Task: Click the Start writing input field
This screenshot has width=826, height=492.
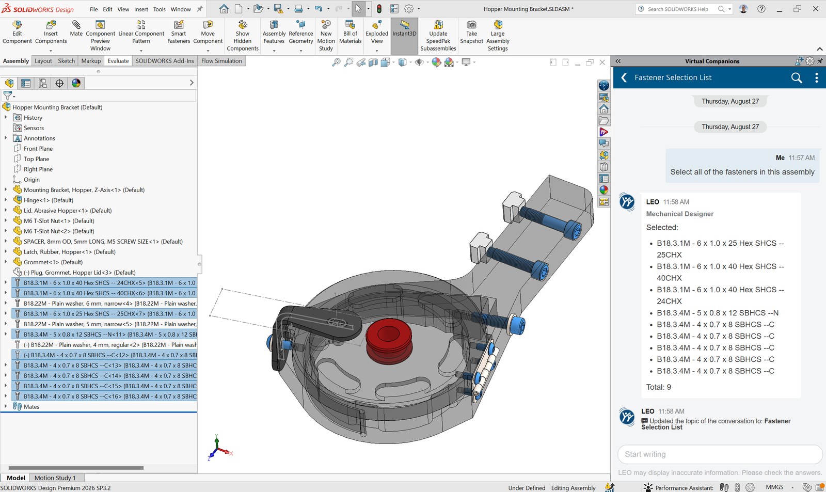Action: [720, 454]
